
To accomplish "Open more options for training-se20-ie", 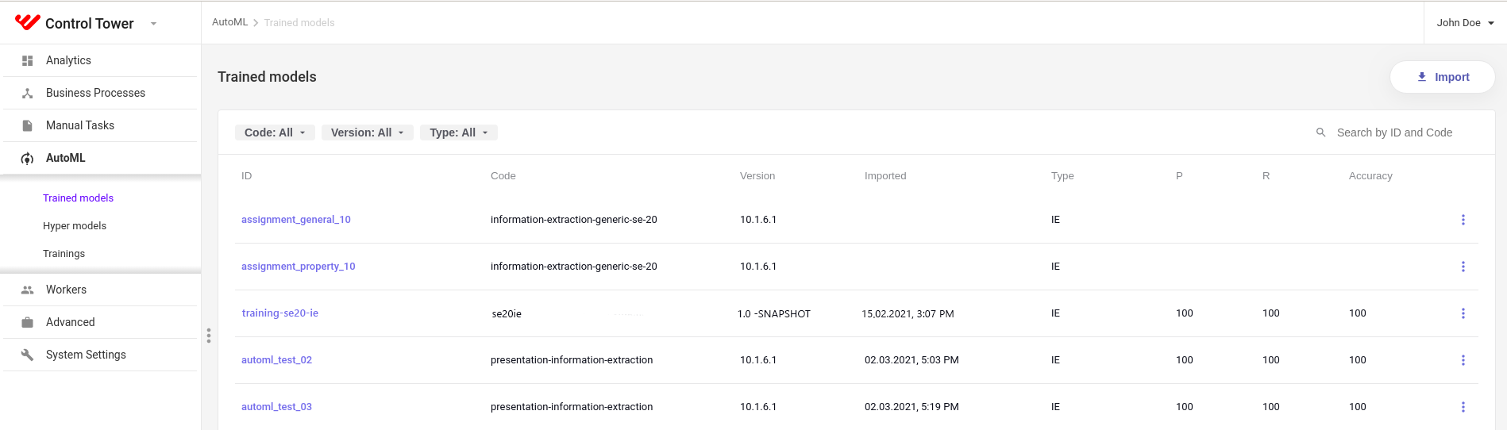I will click(x=1463, y=313).
